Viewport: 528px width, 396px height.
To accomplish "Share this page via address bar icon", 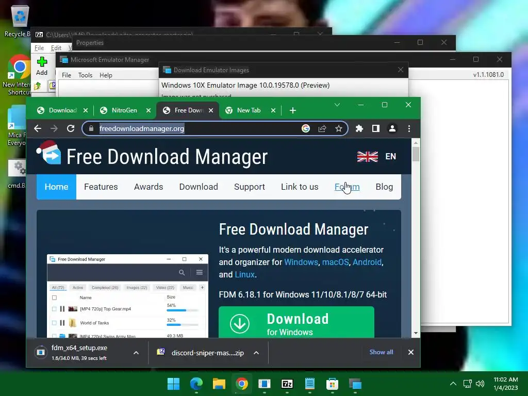I will coord(322,128).
